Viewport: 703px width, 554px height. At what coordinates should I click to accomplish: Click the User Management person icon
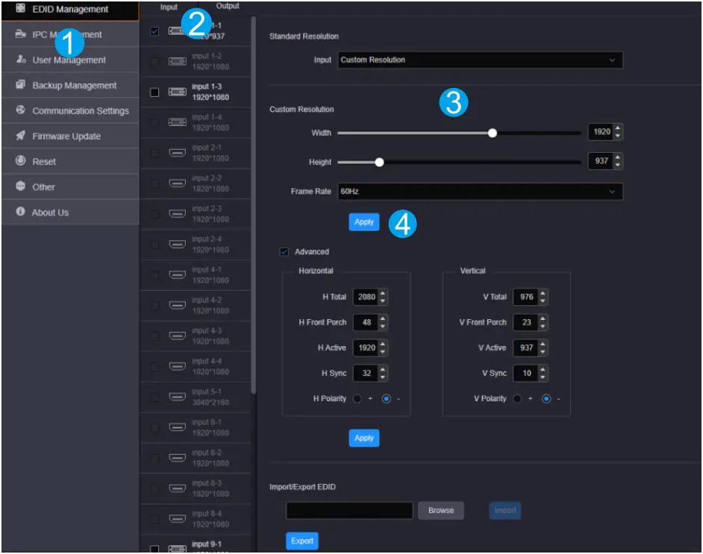[x=21, y=59]
